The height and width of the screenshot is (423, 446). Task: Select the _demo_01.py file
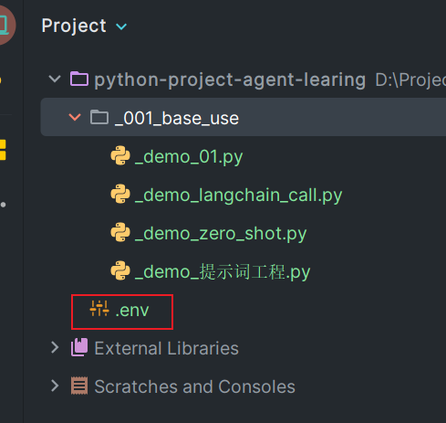(189, 157)
